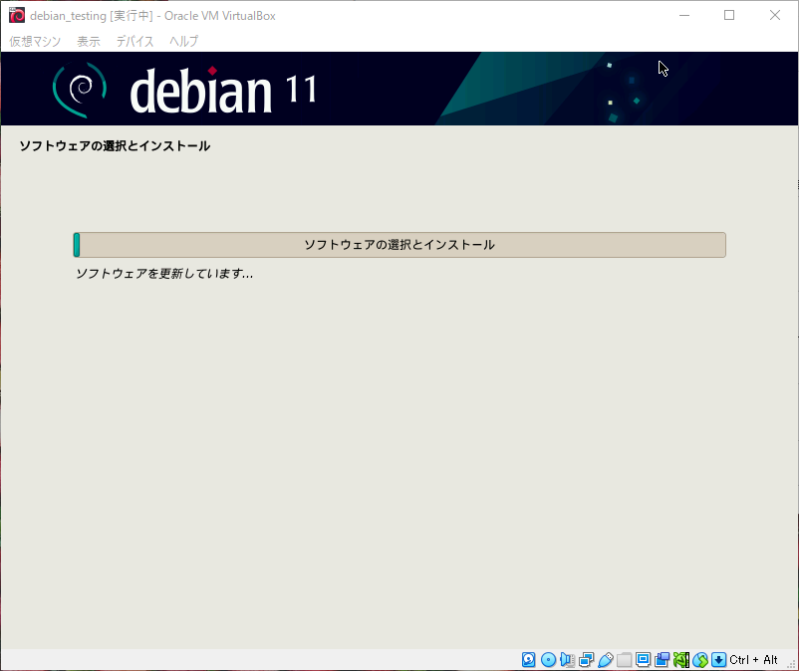Click the keyboard capture arrow icon
The height and width of the screenshot is (671, 799).
pos(718,660)
